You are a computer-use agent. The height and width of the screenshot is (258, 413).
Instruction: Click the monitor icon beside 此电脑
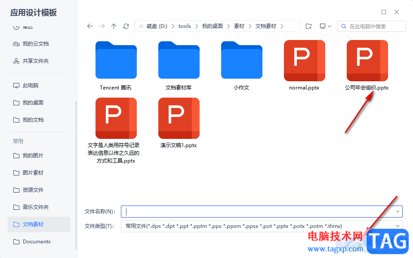point(16,86)
